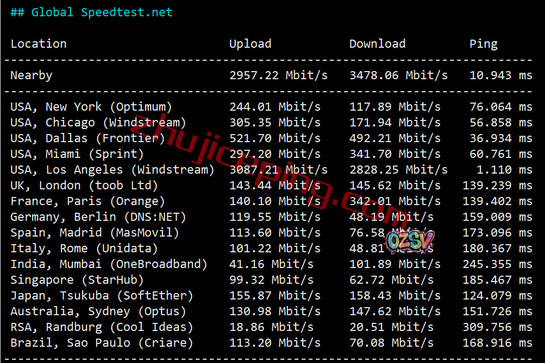Viewport: 545px width, 363px height.
Task: Click the UK, London (toob Ltd) row
Action: (271, 186)
